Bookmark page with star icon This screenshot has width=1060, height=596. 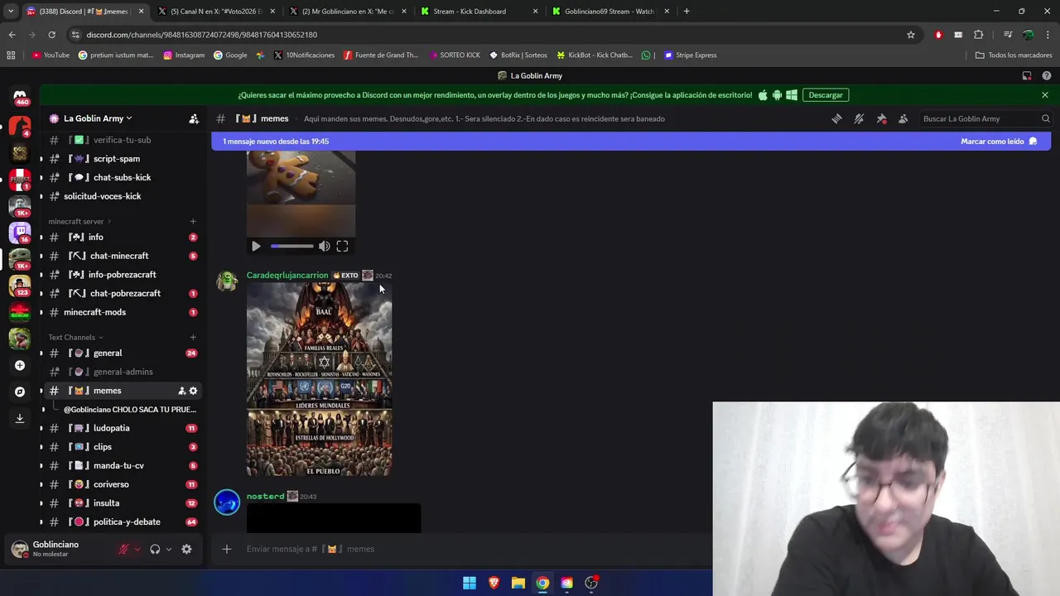(x=911, y=35)
